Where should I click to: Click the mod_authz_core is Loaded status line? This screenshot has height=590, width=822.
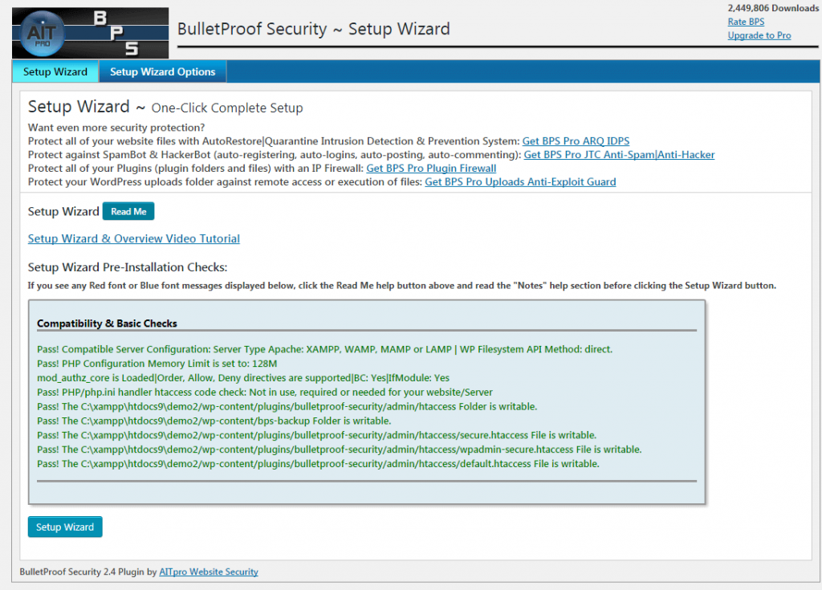pyautogui.click(x=243, y=377)
